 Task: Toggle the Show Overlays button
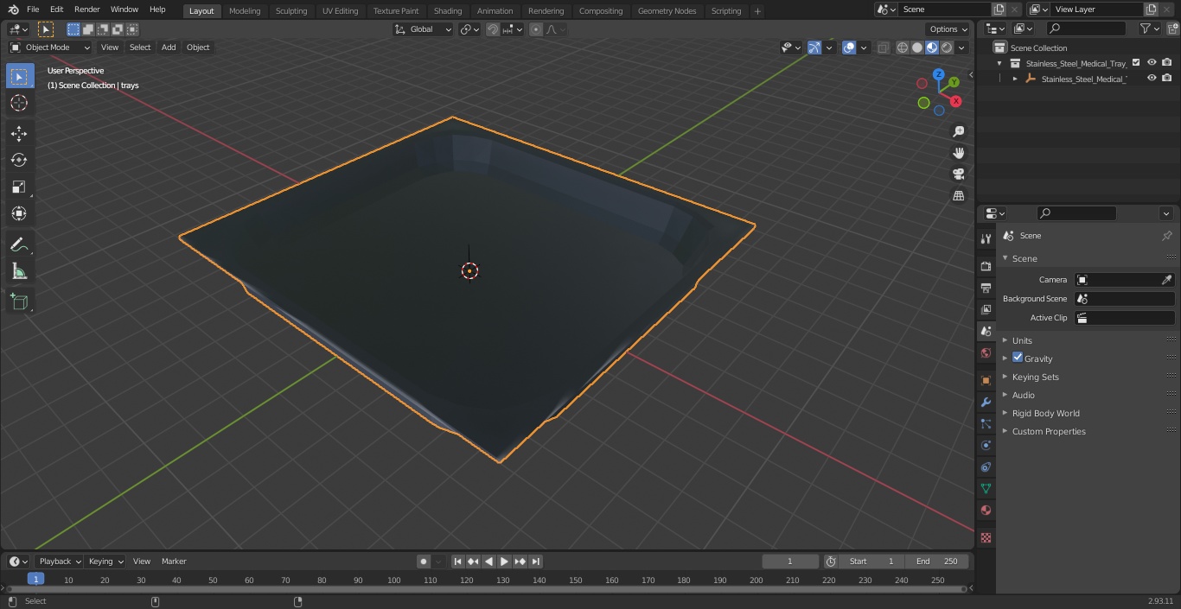coord(849,48)
